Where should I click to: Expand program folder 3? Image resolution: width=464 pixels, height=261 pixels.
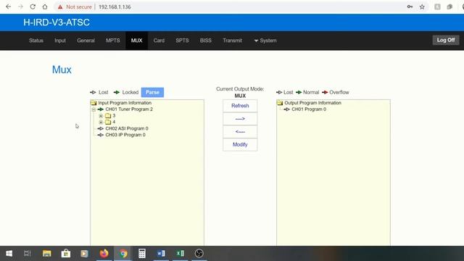click(101, 116)
